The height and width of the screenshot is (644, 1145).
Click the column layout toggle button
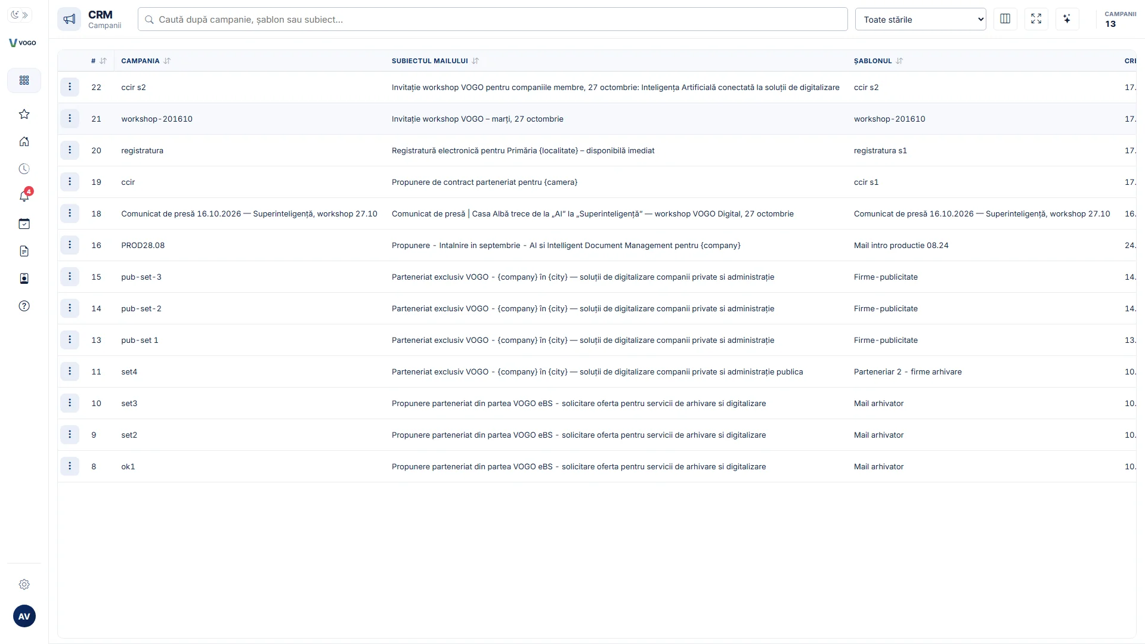point(1005,19)
